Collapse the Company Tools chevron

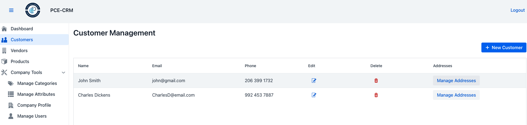coord(63,73)
